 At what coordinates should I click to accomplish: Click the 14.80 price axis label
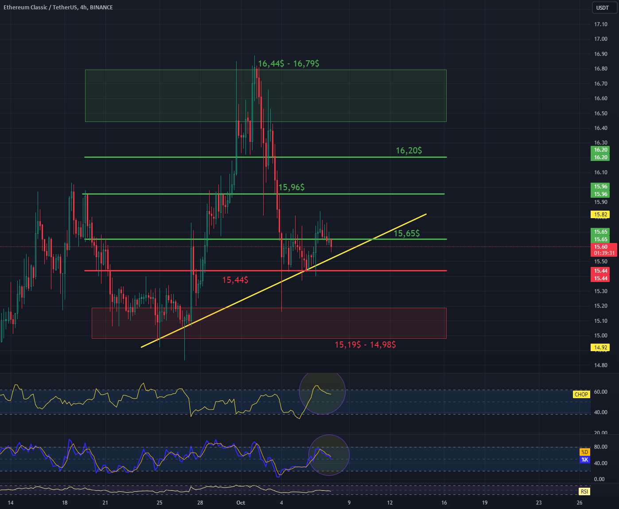pos(601,365)
